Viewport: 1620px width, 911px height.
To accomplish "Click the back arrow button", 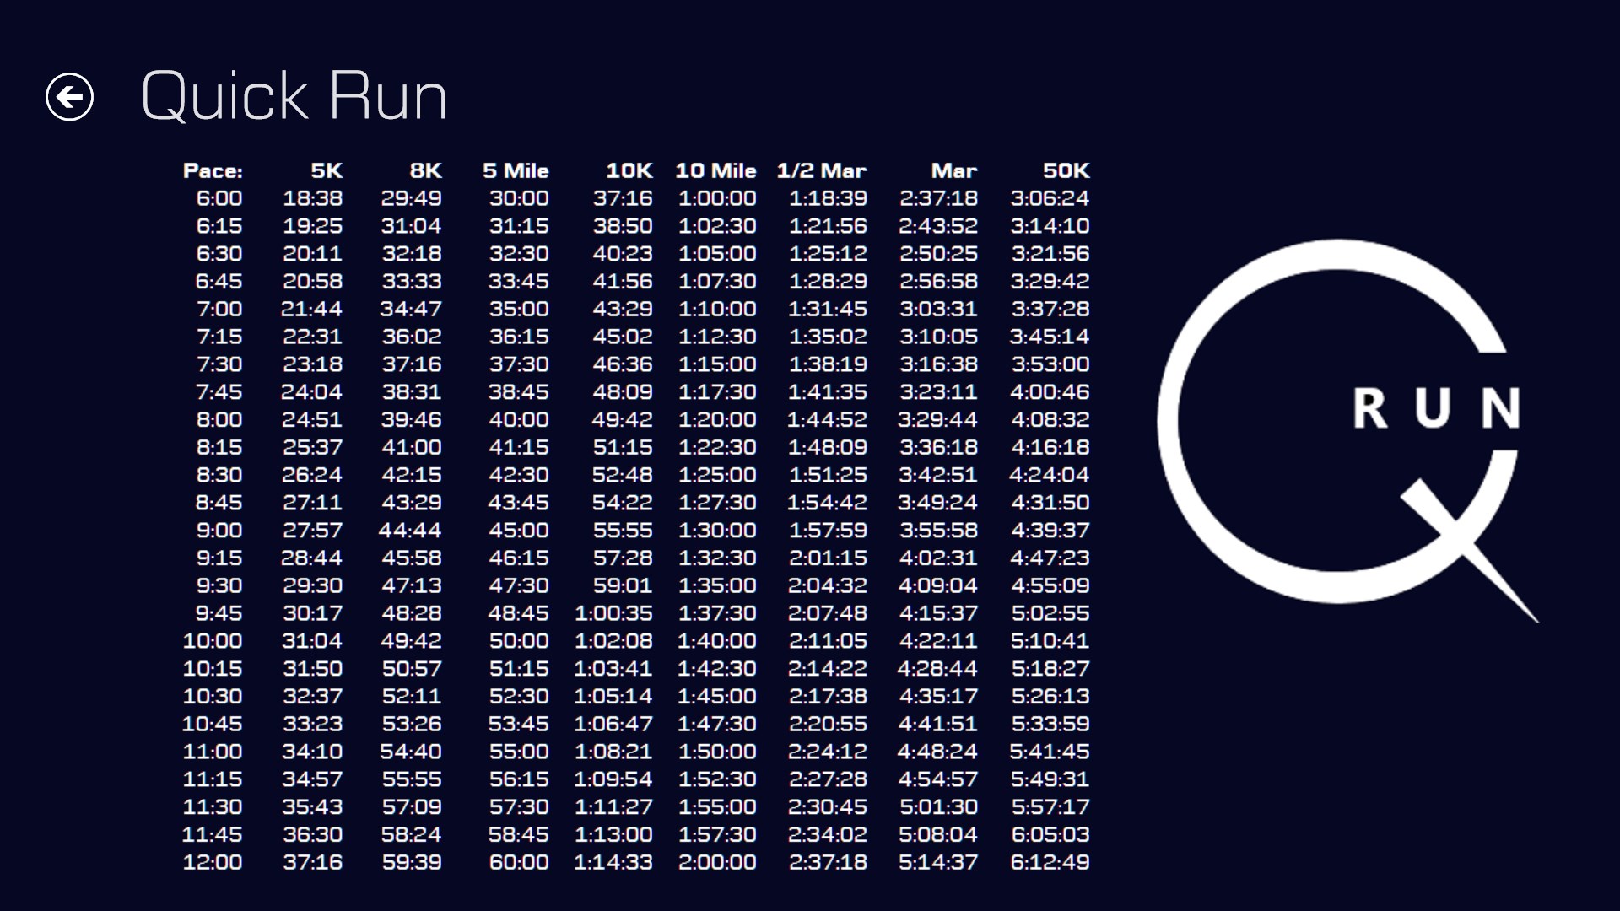I will pos(69,97).
